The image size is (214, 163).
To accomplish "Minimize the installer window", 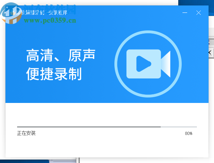I will click(185, 13).
